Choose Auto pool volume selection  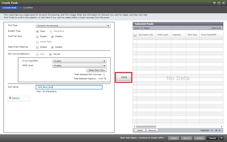[x=37, y=54]
